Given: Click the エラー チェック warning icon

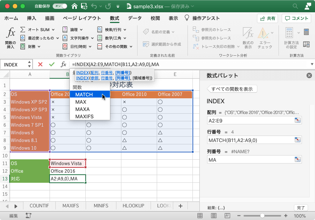Looking at the screenshot, I should [x=263, y=33].
